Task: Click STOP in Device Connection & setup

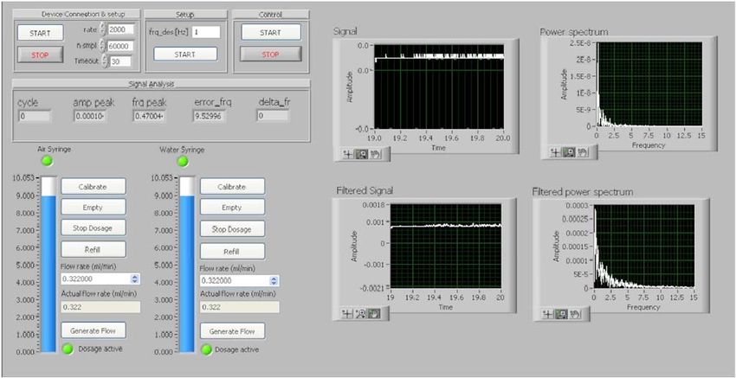Action: (40, 54)
